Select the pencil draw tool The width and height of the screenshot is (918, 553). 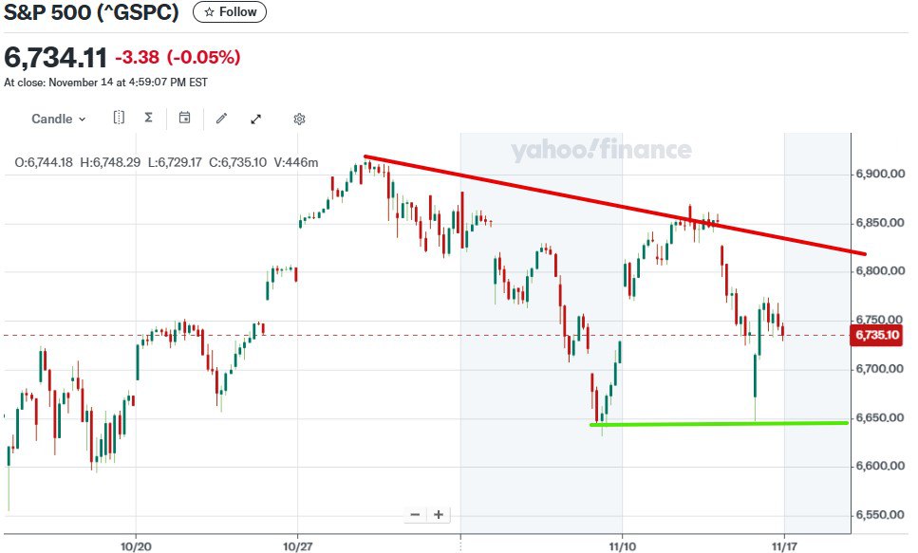click(221, 119)
